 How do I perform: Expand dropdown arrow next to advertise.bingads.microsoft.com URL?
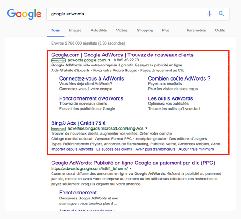(147, 128)
